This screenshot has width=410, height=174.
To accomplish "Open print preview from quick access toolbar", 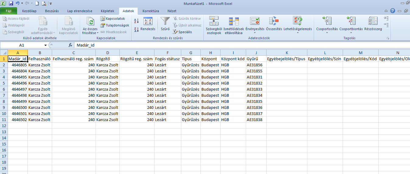I will click(44, 4).
